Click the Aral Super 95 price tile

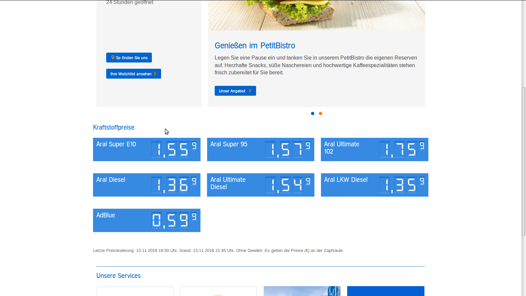click(x=261, y=149)
